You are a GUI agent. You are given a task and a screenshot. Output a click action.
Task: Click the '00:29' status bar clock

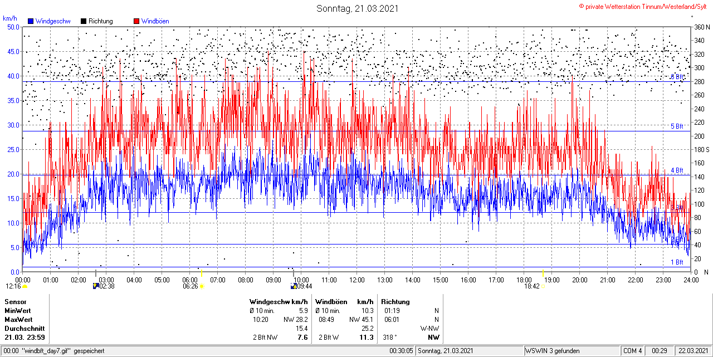[x=660, y=351]
